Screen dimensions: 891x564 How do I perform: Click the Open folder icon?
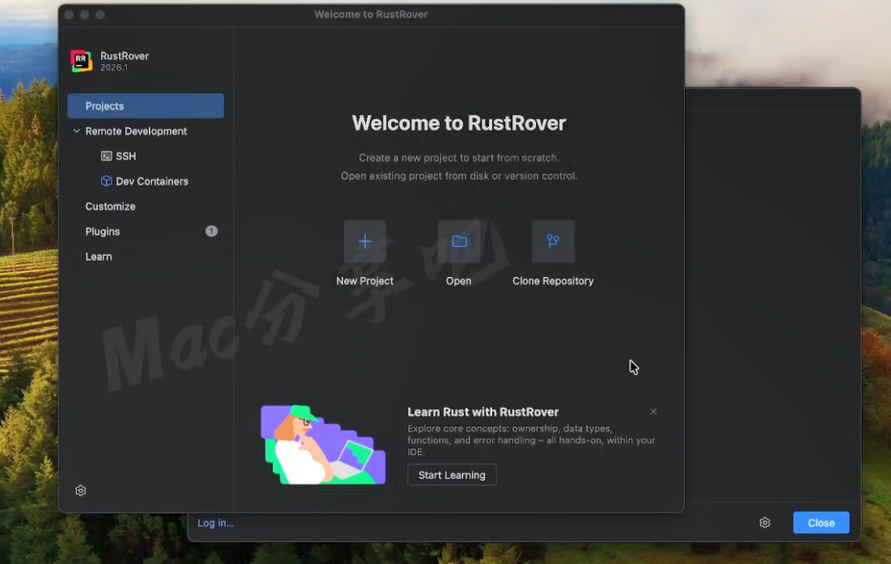[459, 241]
